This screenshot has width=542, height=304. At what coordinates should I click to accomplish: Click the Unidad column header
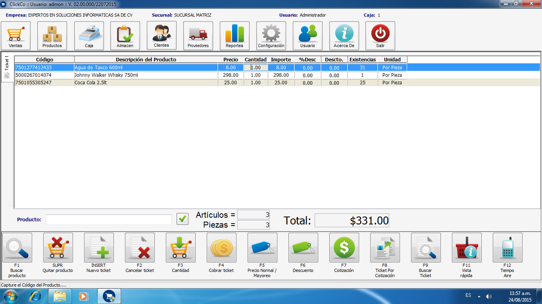point(392,59)
